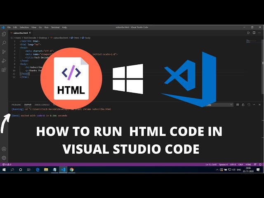The height and width of the screenshot is (198, 264).
Task: Expand the Desktop breadcrumb
Action: (43, 38)
